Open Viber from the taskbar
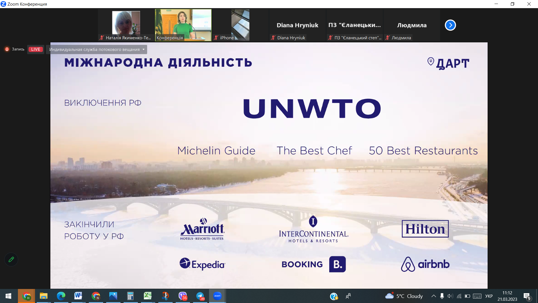Screen dimensions: 538x303 coord(183,296)
